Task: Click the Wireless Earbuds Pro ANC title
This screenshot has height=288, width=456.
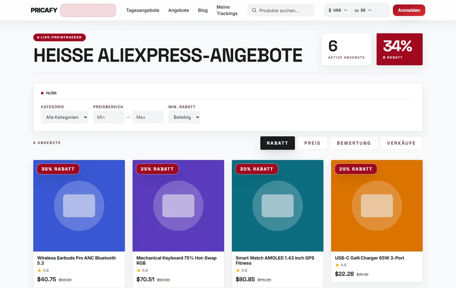Action: coord(76,260)
